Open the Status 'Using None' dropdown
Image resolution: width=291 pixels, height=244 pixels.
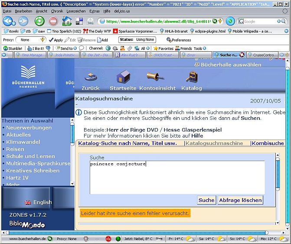143,40
